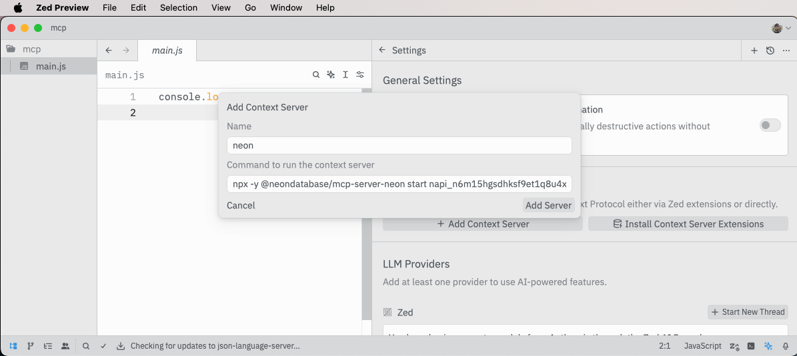This screenshot has width=797, height=356.
Task: Click the buffer search icon in editor toolbar
Action: (x=316, y=75)
